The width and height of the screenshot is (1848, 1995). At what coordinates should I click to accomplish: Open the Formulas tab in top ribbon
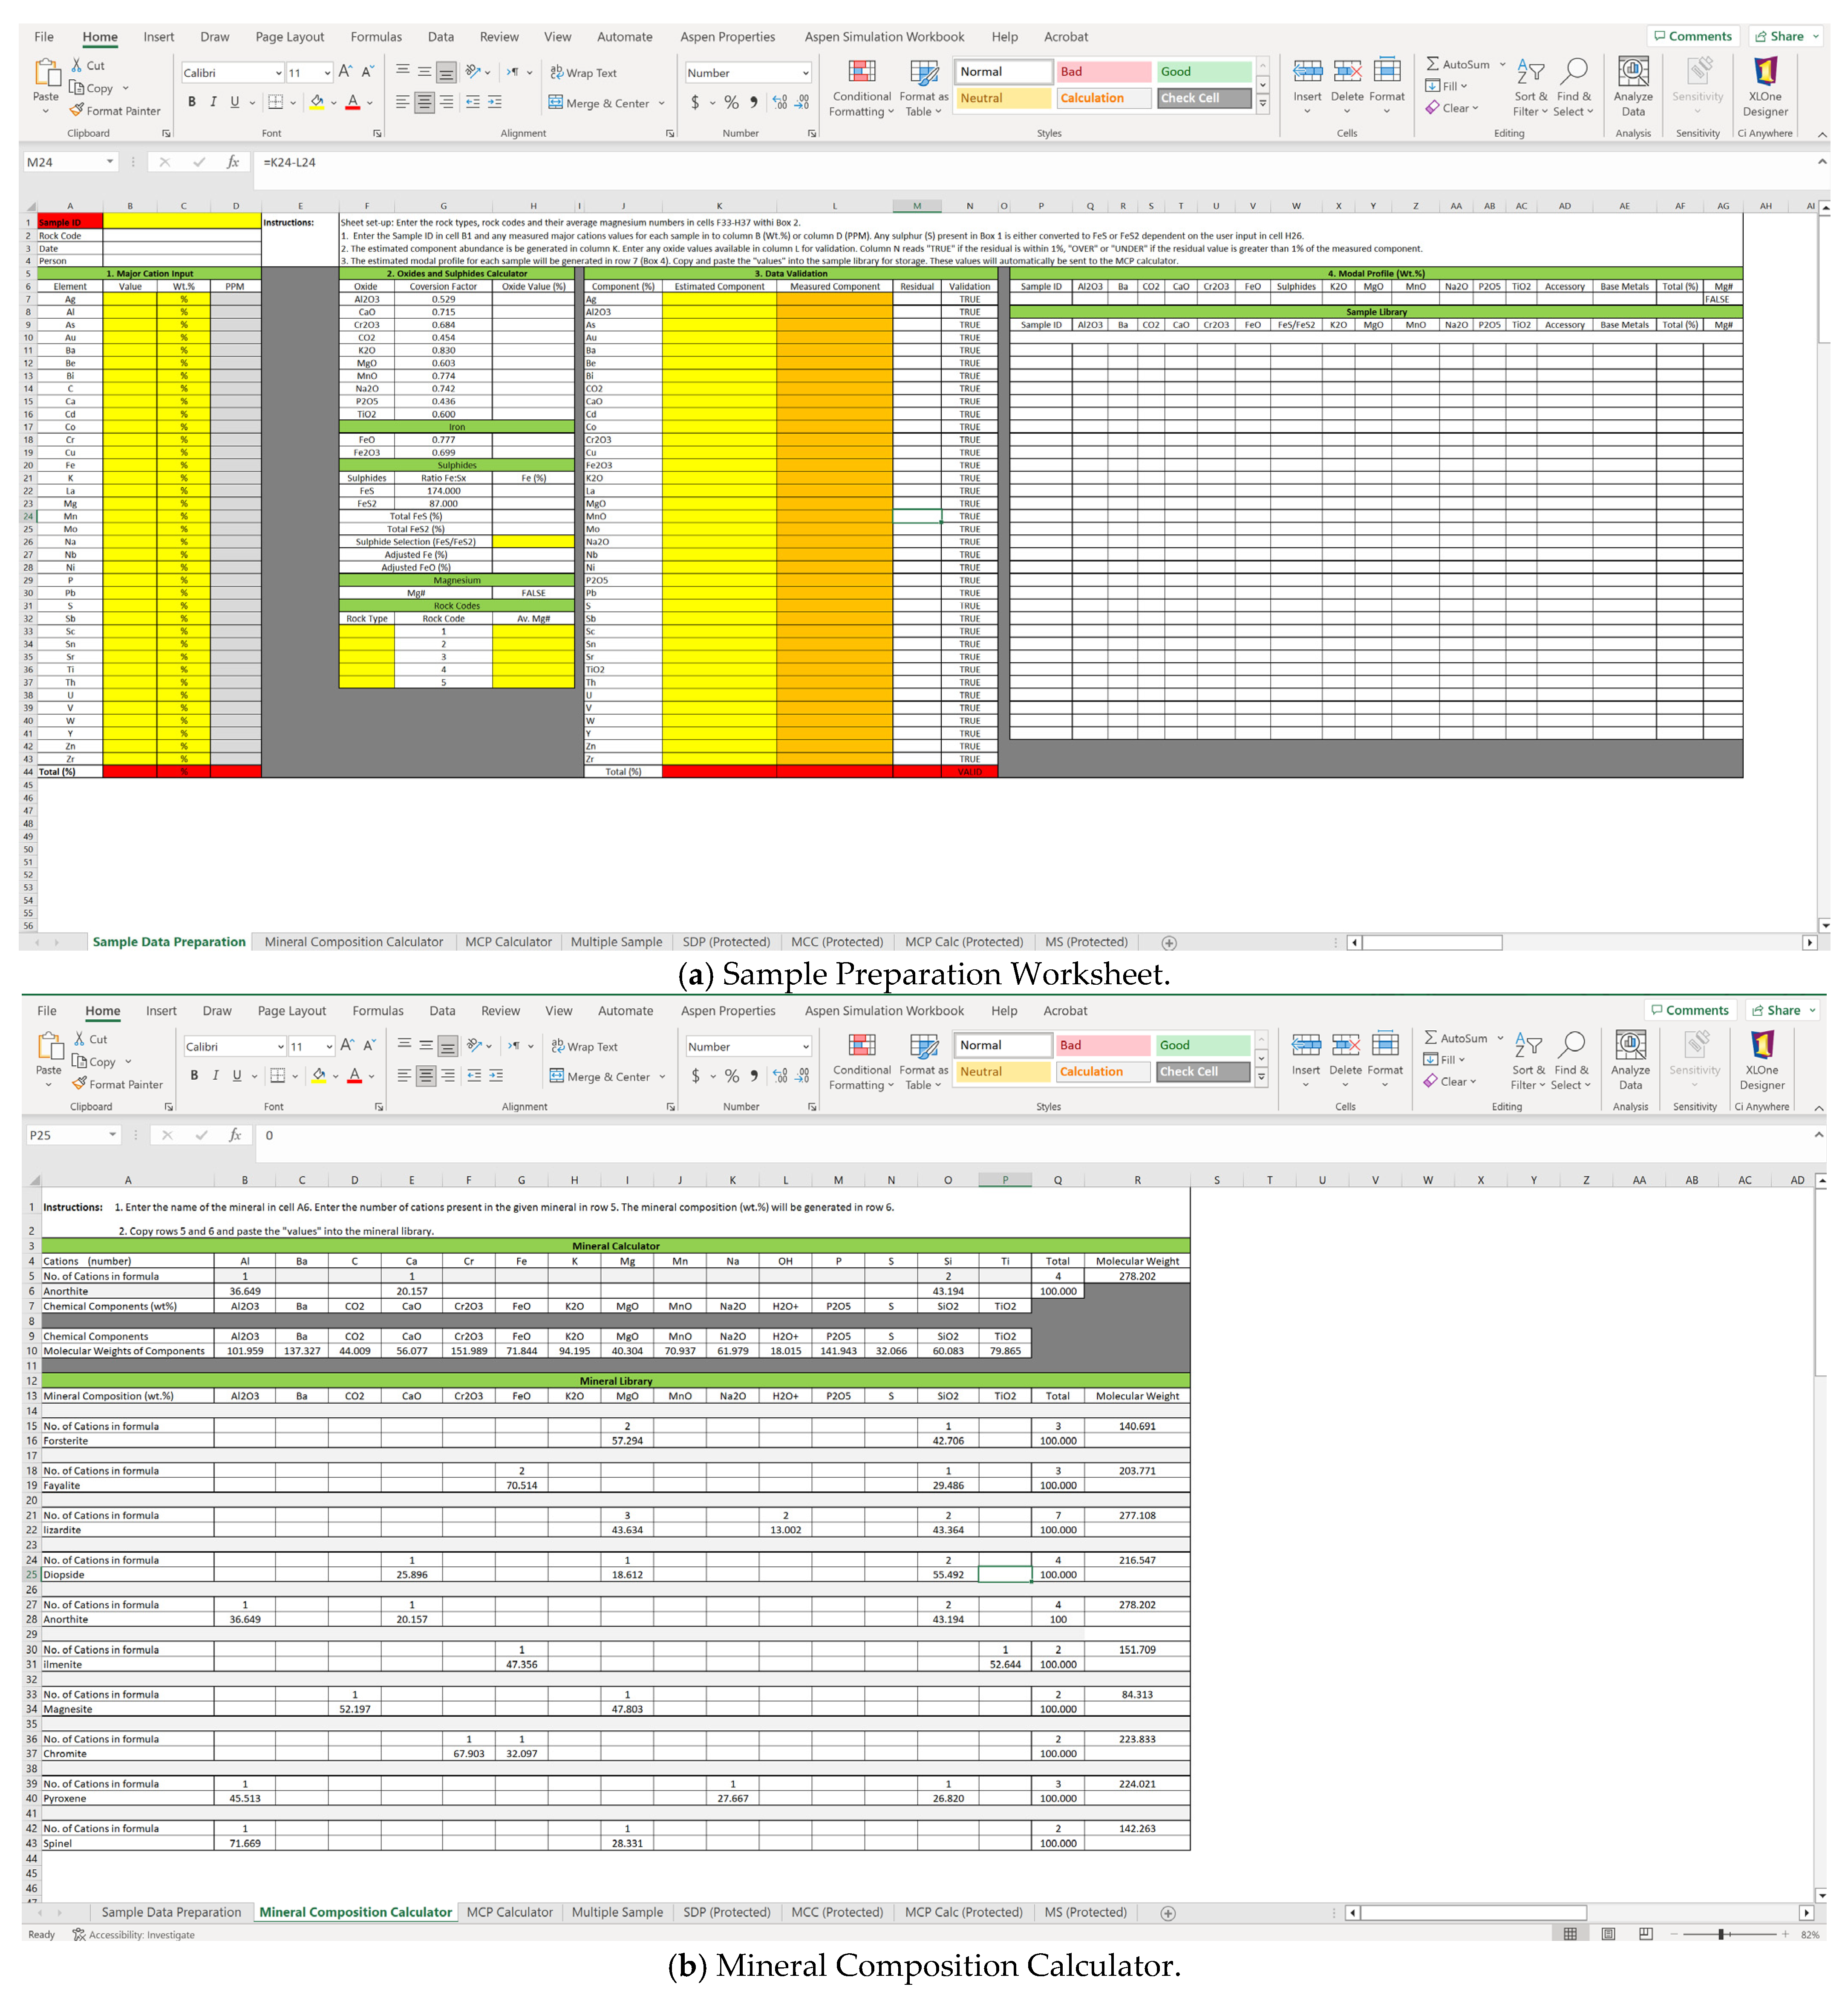376,37
